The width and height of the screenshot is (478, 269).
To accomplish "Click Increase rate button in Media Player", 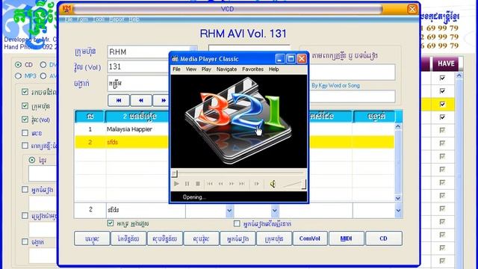I will click(x=232, y=184).
